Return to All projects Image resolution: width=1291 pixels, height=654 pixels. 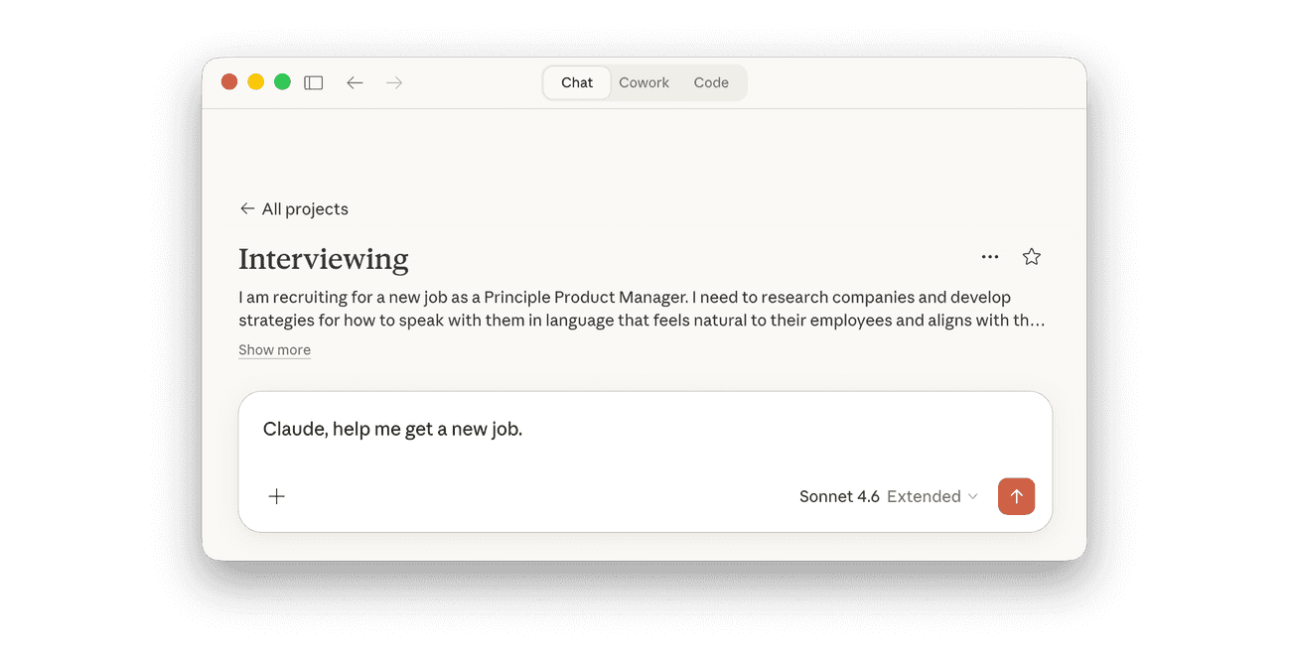[x=305, y=209]
